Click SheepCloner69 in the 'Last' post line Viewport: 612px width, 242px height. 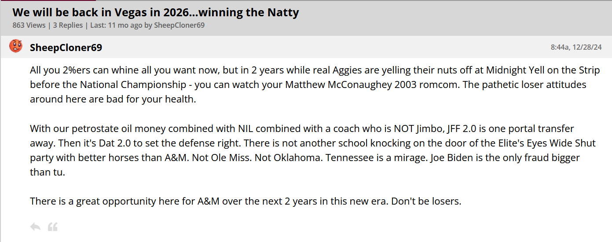(179, 25)
